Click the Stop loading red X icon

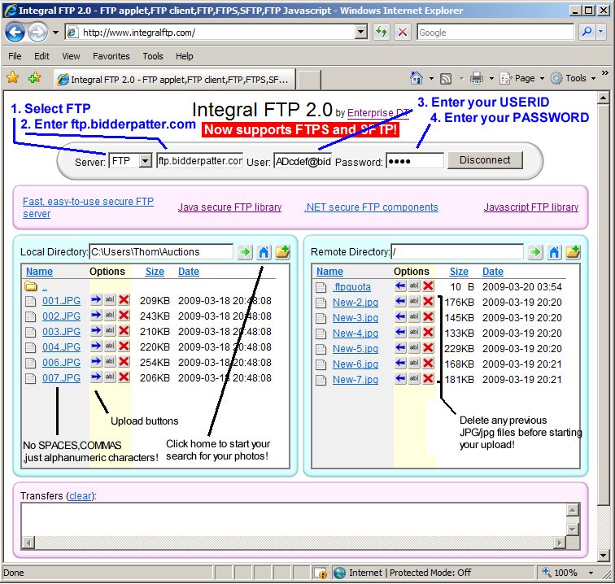[x=403, y=33]
